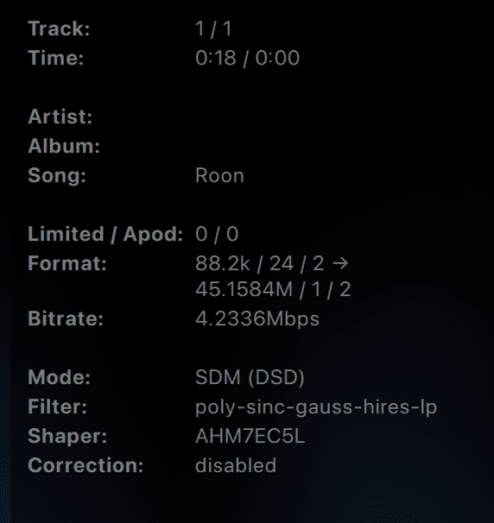Click the elapsed time 0:18 / 0:00
Viewport: 494px width, 523px height.
click(247, 58)
